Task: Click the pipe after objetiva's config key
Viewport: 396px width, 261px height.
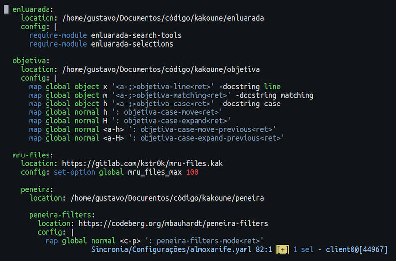Action: coord(56,78)
